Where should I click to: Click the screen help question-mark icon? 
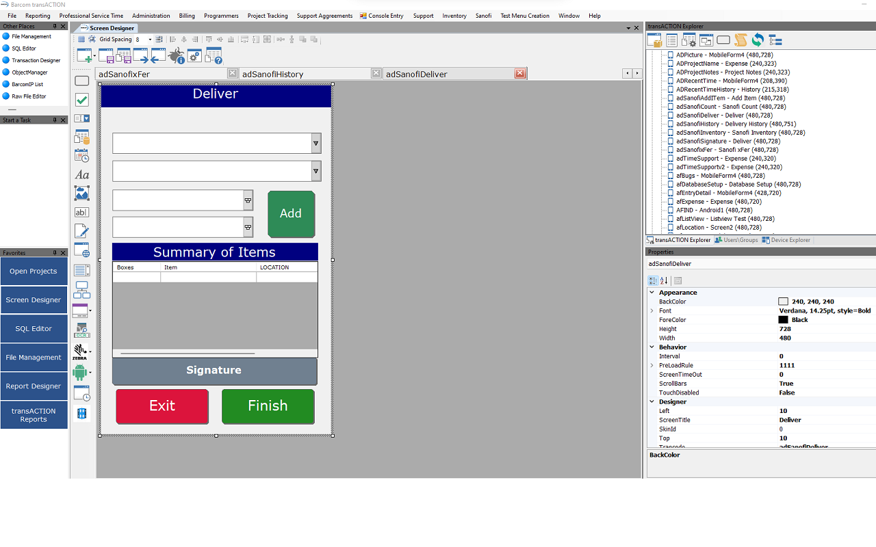click(x=214, y=55)
